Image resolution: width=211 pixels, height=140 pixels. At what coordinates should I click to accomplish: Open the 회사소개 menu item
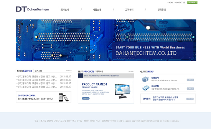pyautogui.click(x=64, y=10)
